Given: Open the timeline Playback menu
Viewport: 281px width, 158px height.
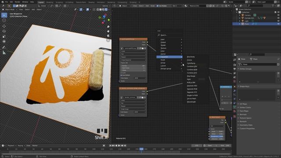Looking at the screenshot, I should pos(12,146).
